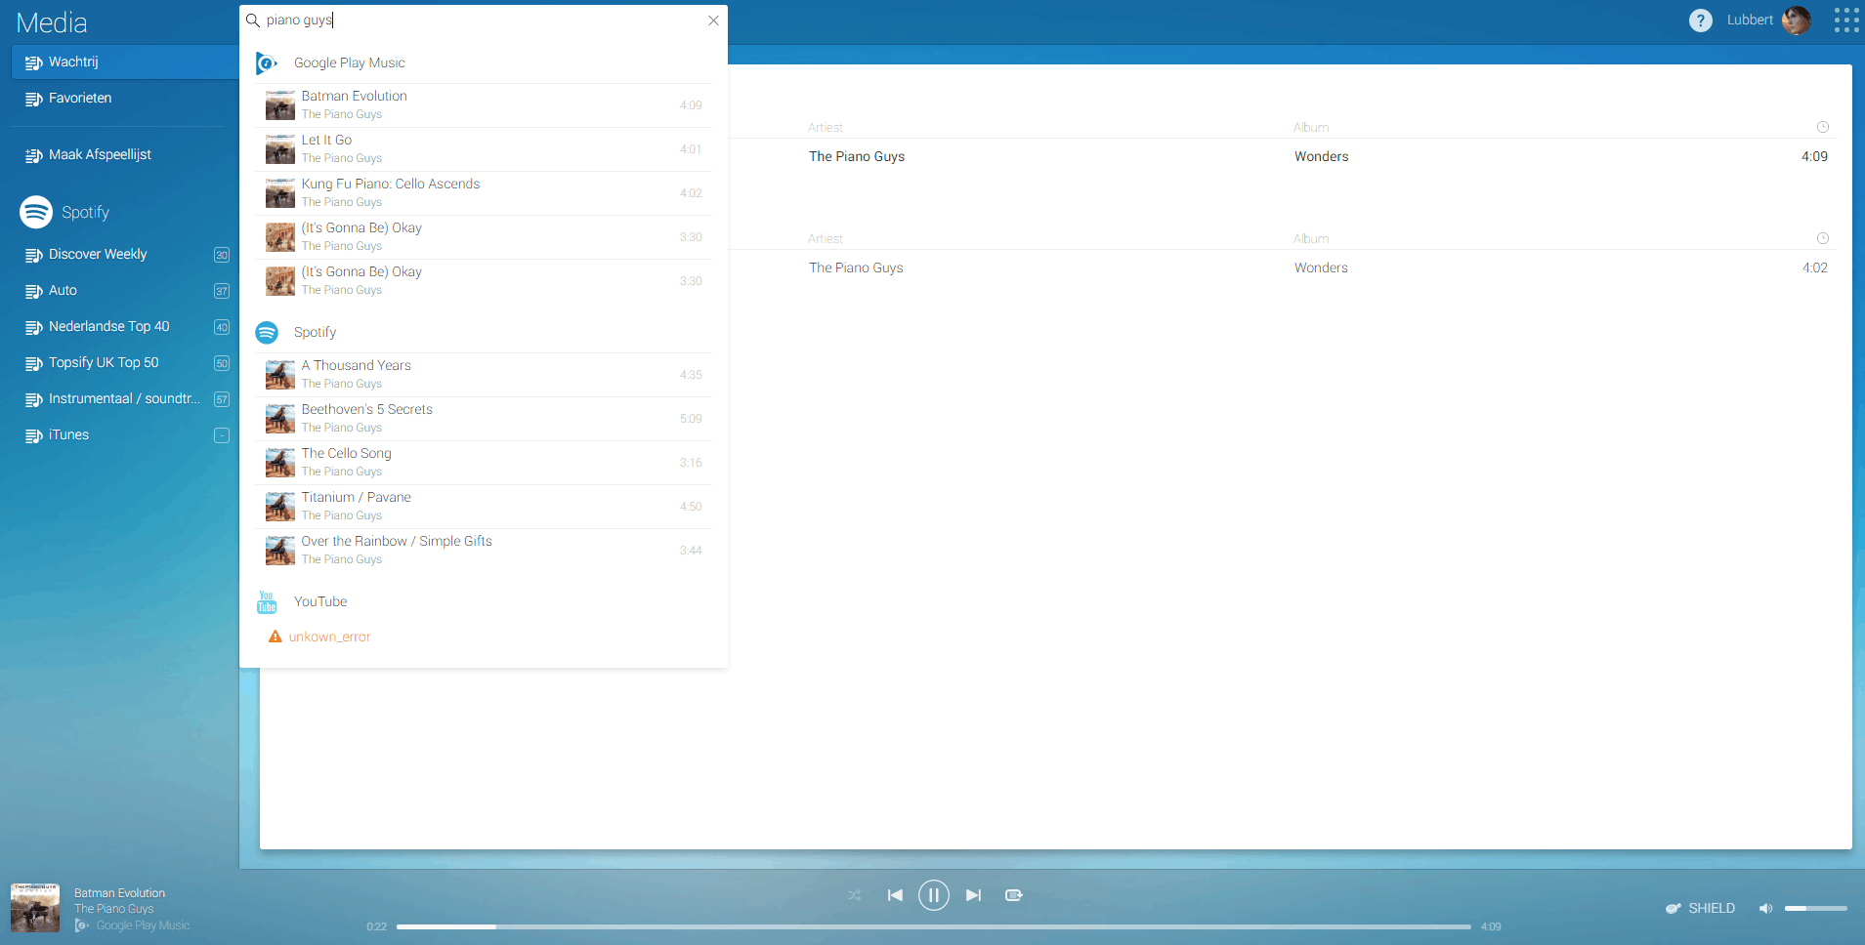Click the search magnifier icon

point(252,21)
